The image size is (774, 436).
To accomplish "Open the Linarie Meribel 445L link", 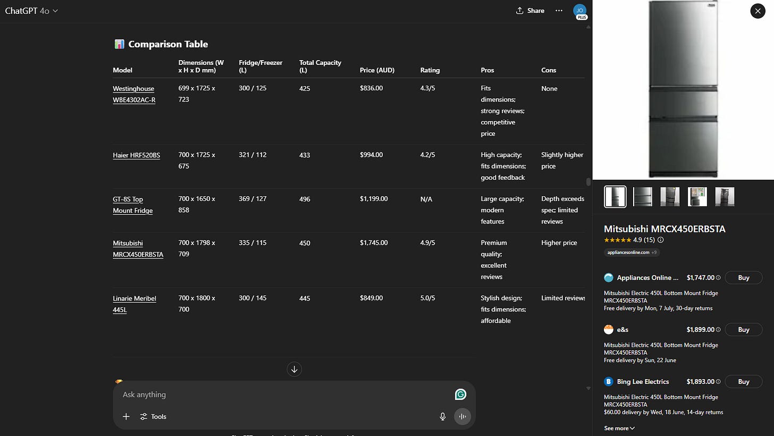I will coord(134,304).
